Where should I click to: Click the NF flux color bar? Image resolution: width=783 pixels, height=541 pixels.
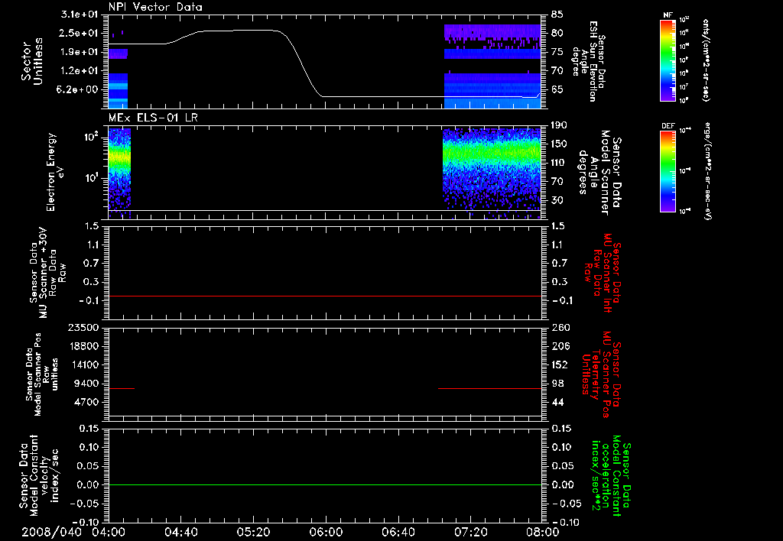tap(668, 60)
